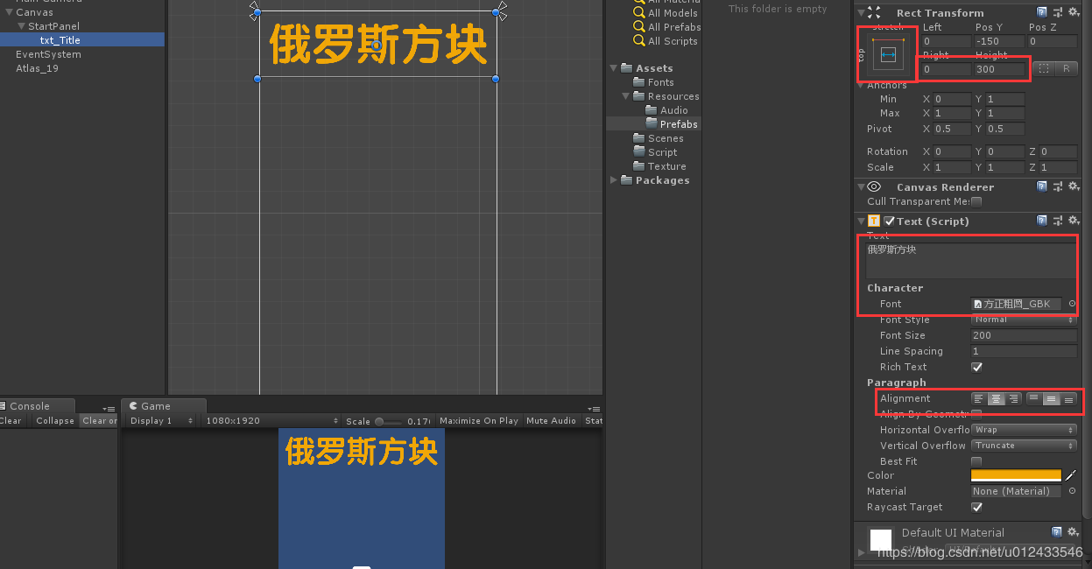The image size is (1092, 569).
Task: Select EventSystem in the Hierarchy
Action: point(48,54)
